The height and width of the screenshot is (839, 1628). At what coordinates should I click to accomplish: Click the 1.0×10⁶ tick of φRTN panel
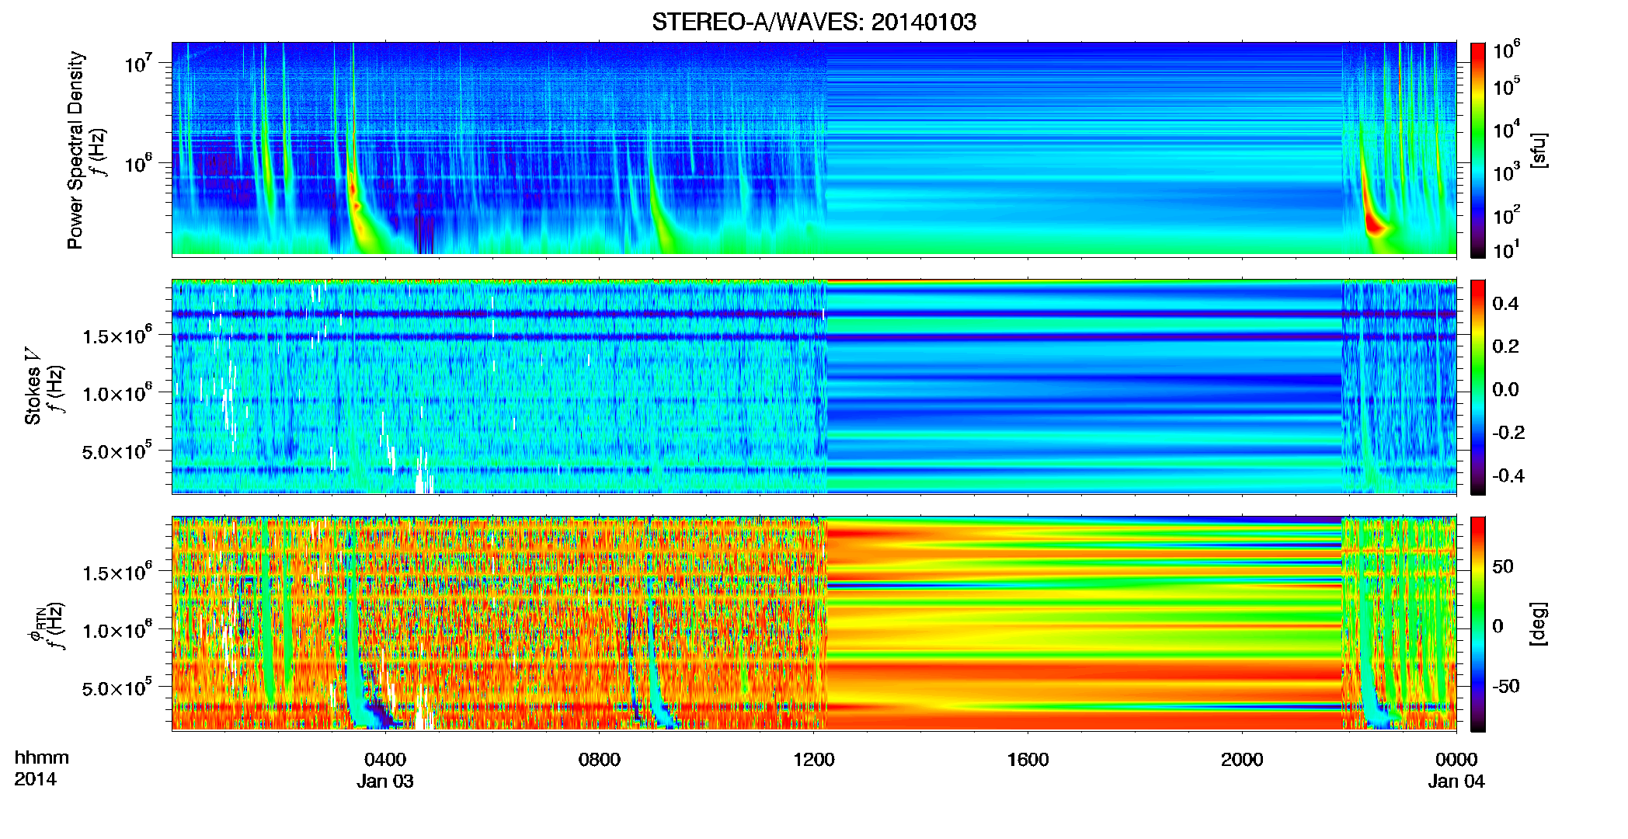tap(117, 628)
